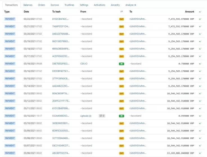207x157 pixels.
Task: Open rLkMJhSVwhm... recipient on 03/06/2021 row
Action: click(138, 153)
